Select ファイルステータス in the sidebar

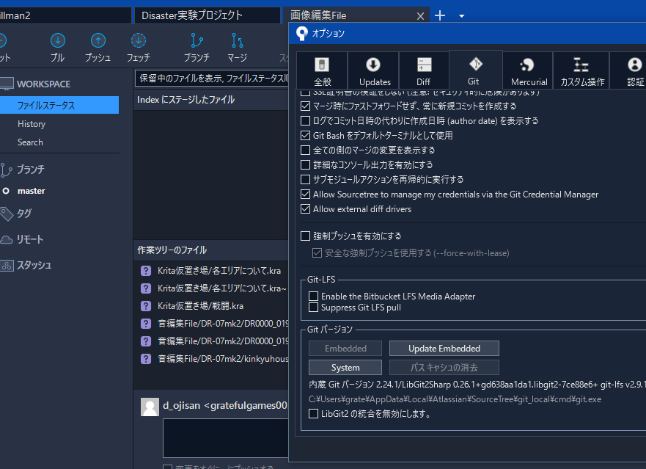coord(59,105)
